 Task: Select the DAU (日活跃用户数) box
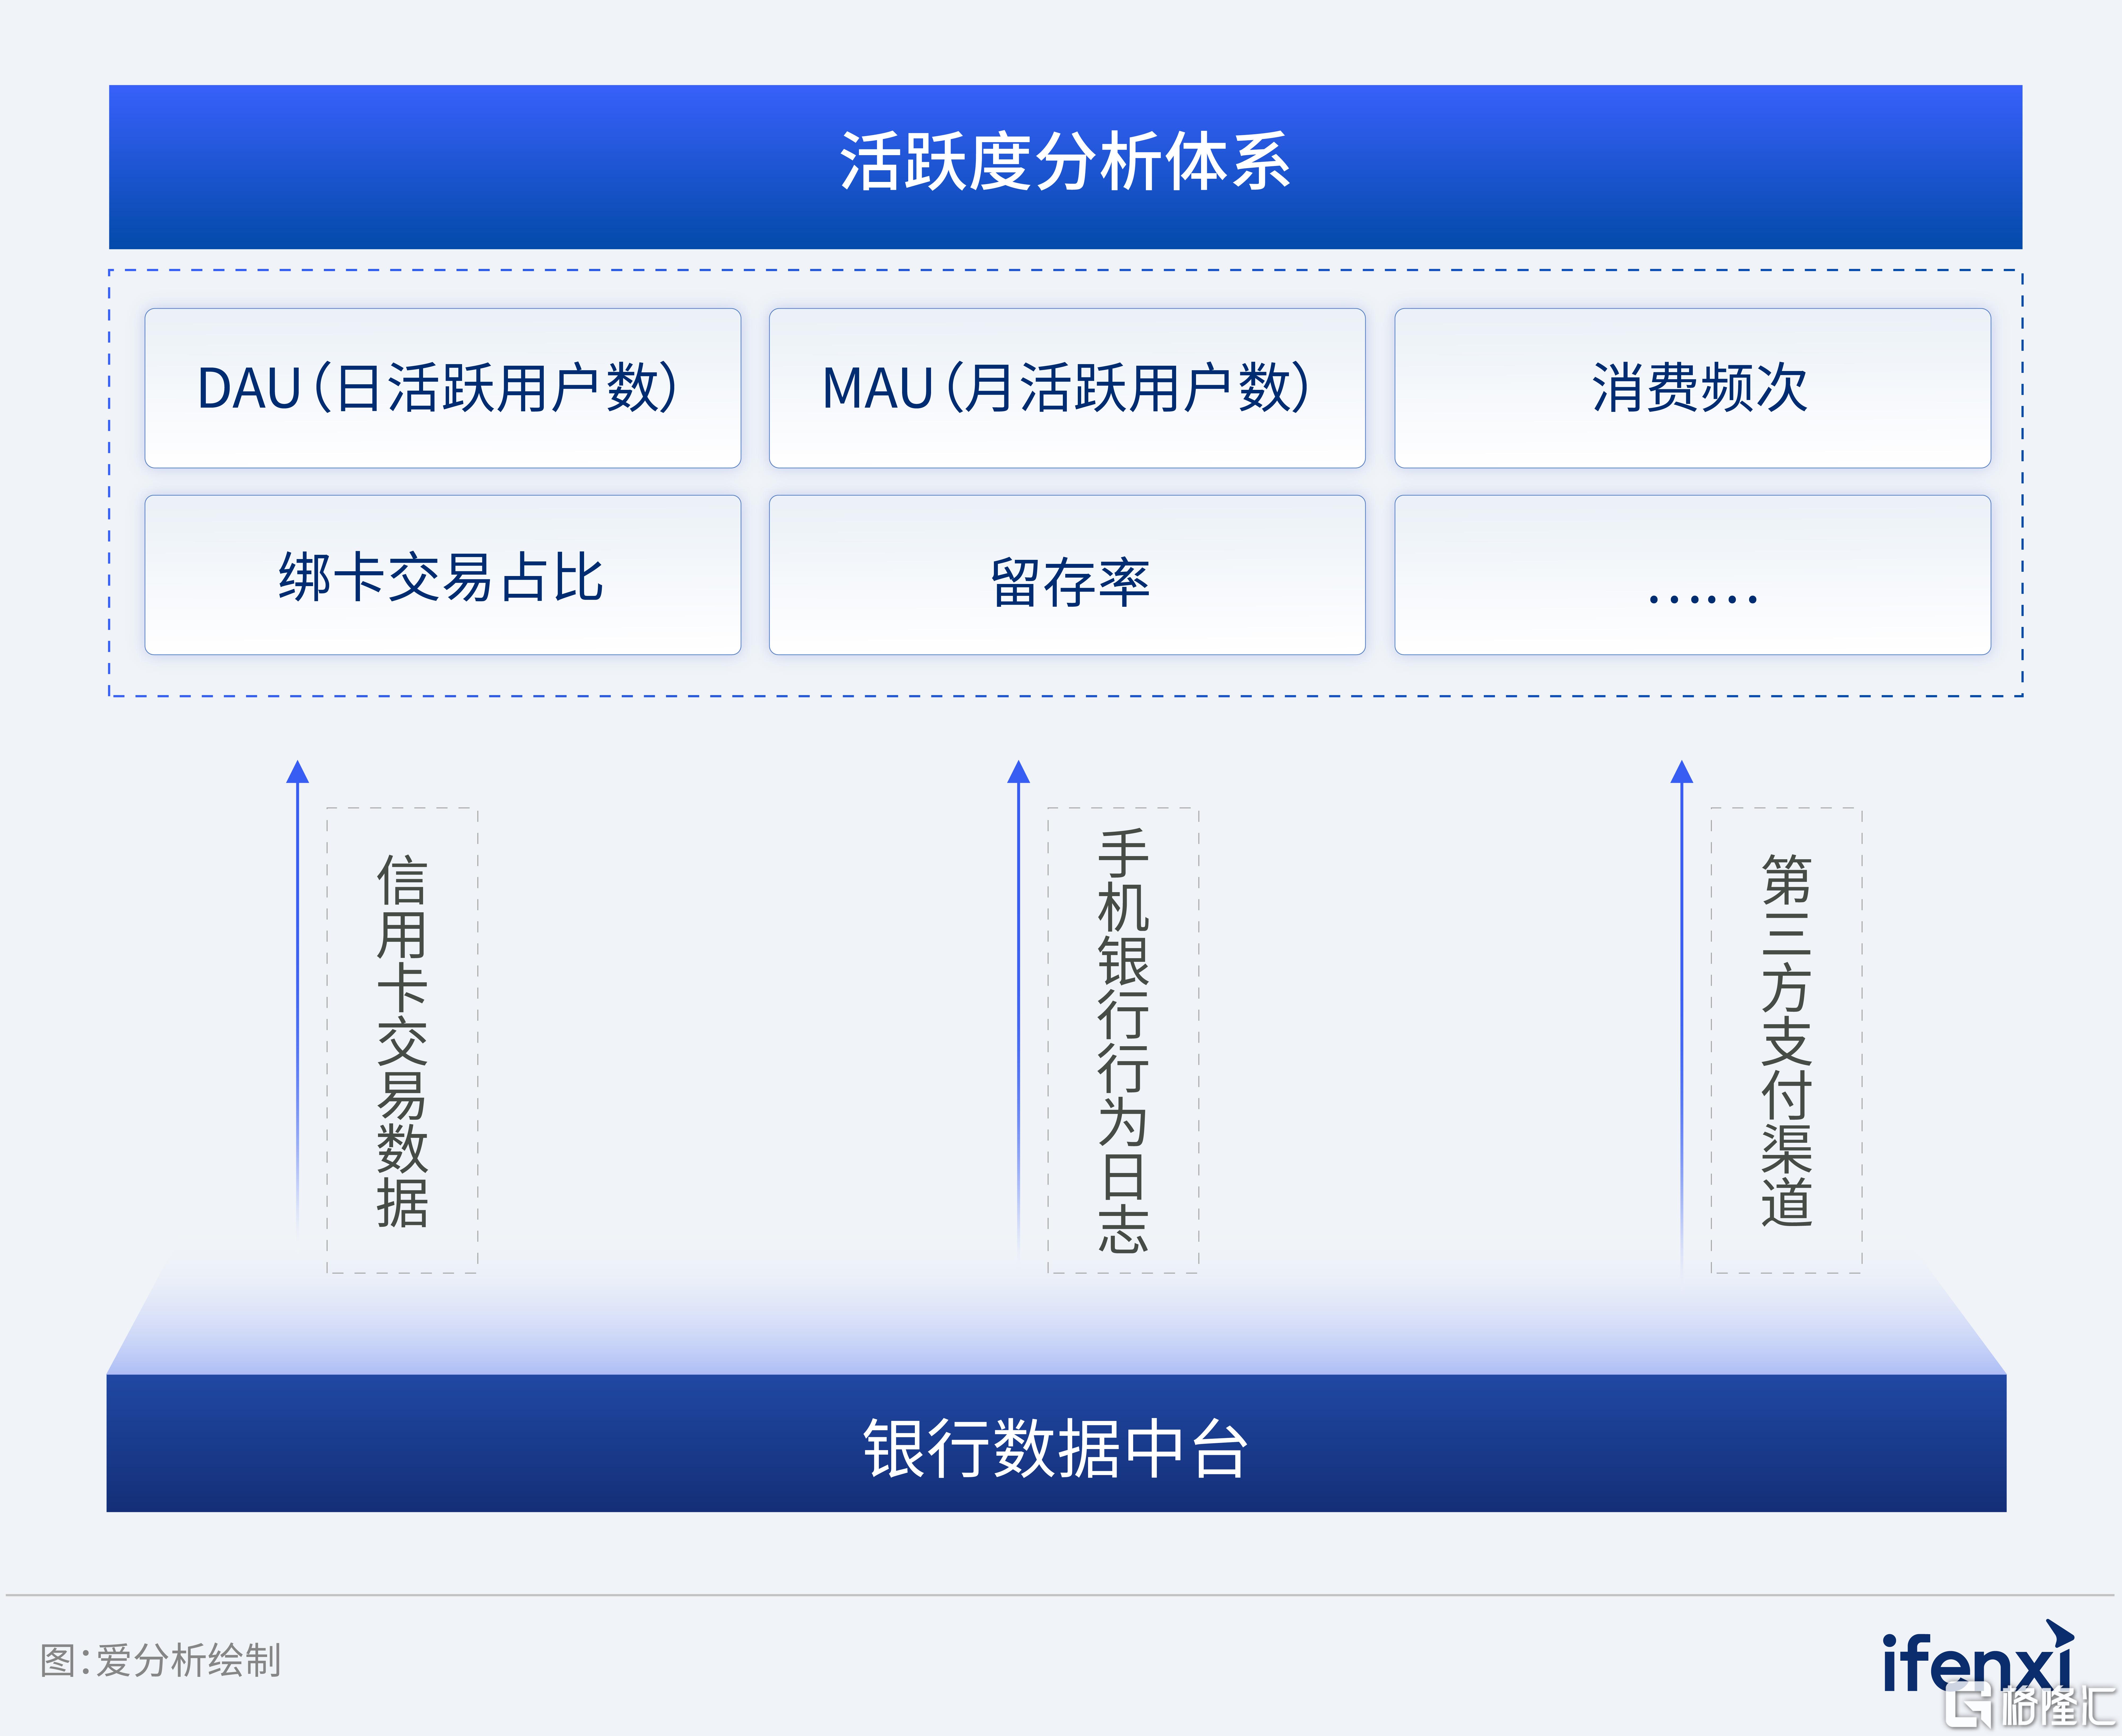[x=443, y=388]
